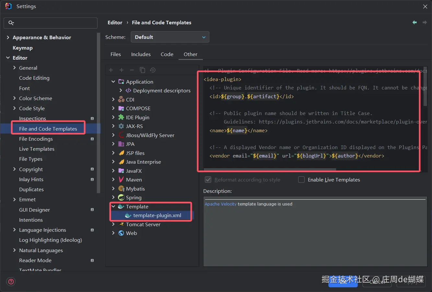Open File Types settings
This screenshot has height=292, width=432.
coord(31,159)
